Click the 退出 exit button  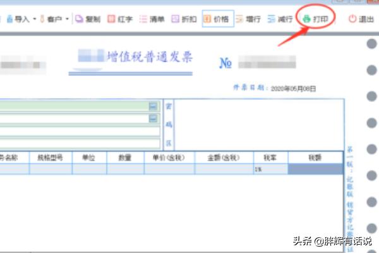361,19
